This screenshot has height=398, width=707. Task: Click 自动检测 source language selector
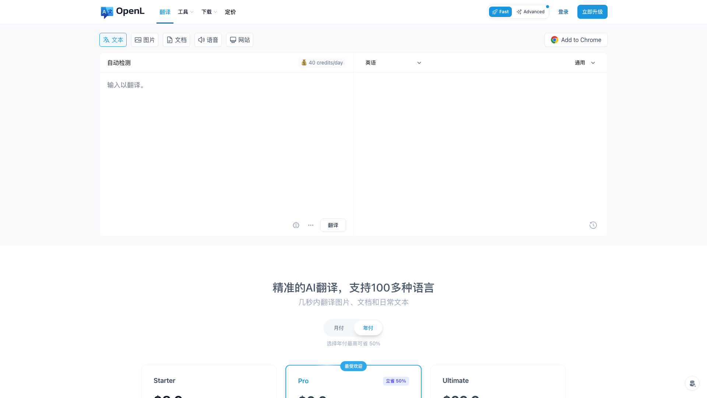(x=119, y=63)
